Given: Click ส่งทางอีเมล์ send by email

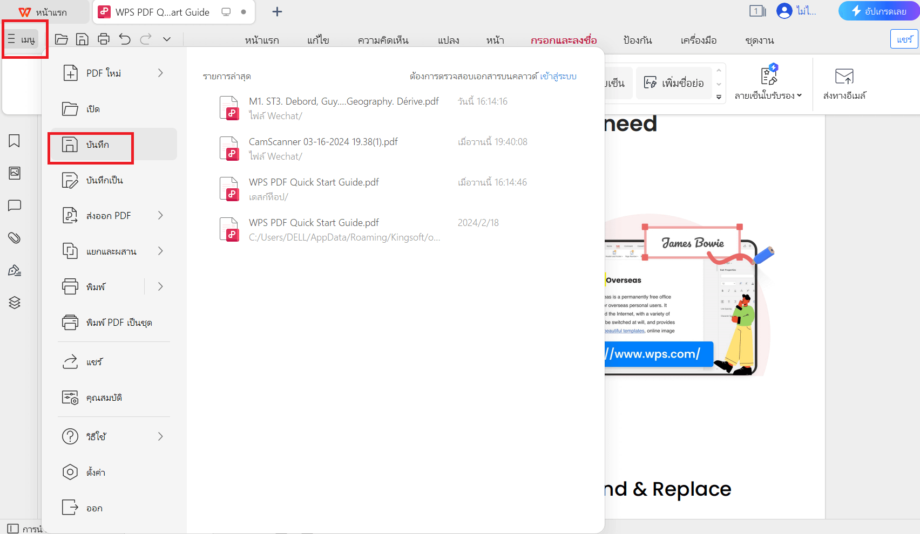Looking at the screenshot, I should [x=844, y=84].
